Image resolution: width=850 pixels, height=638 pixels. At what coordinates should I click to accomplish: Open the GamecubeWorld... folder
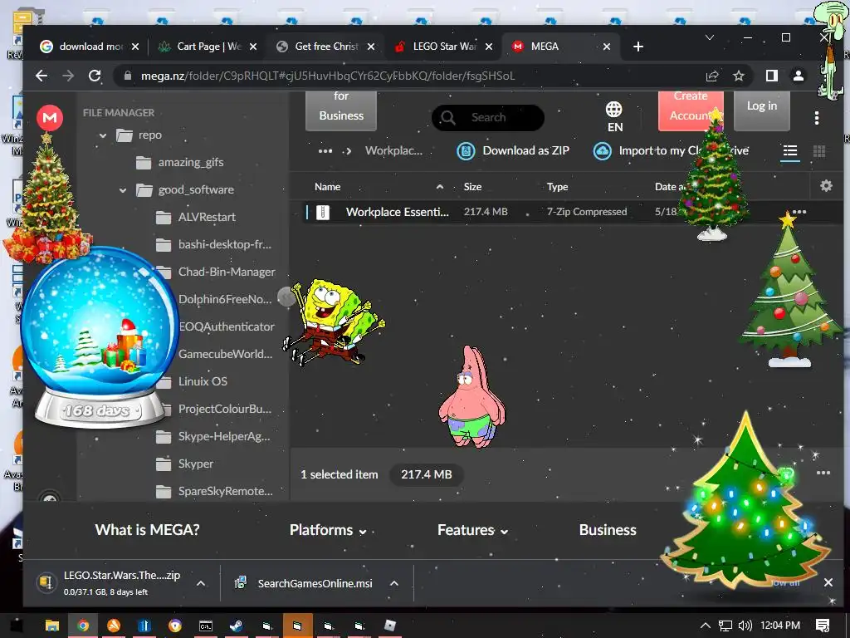(x=226, y=354)
